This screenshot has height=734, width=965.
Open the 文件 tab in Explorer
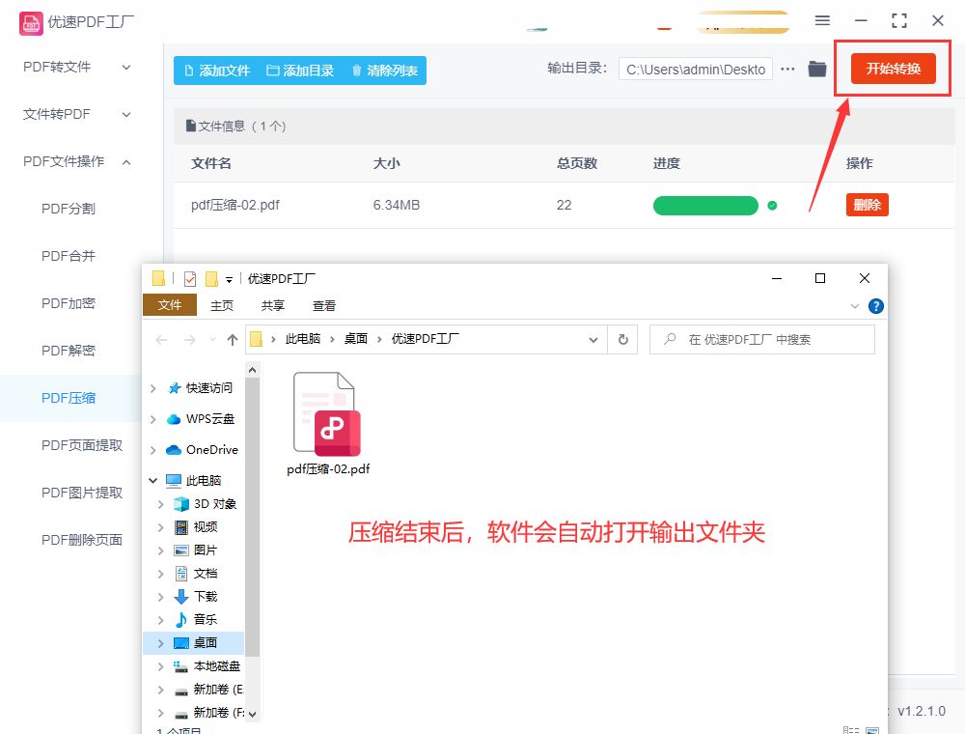pyautogui.click(x=170, y=305)
